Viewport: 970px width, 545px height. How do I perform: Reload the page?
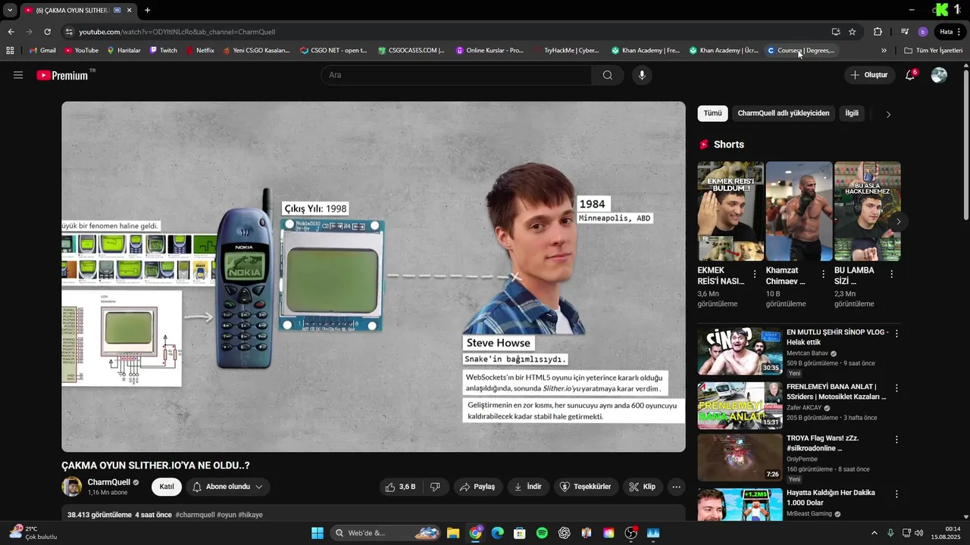(x=47, y=32)
